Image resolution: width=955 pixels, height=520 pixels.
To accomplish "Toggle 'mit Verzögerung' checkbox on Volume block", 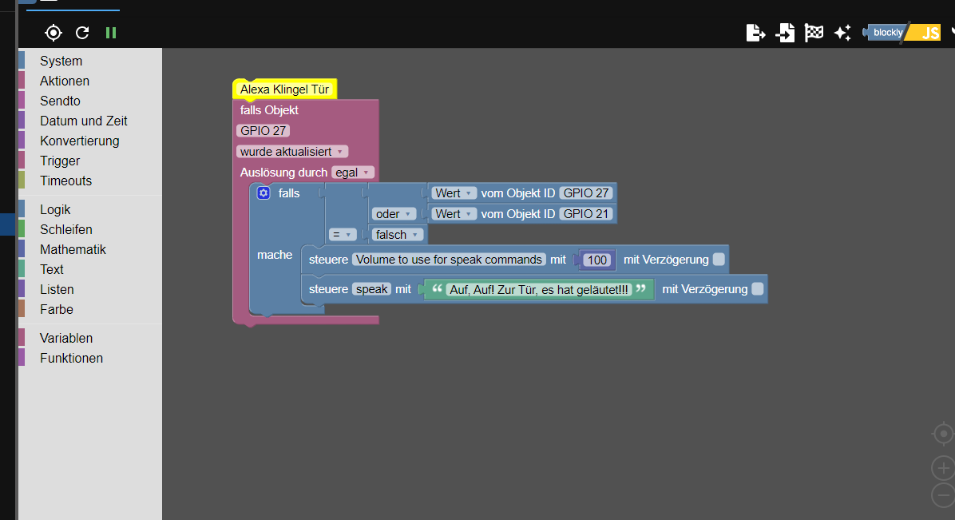I will [719, 259].
